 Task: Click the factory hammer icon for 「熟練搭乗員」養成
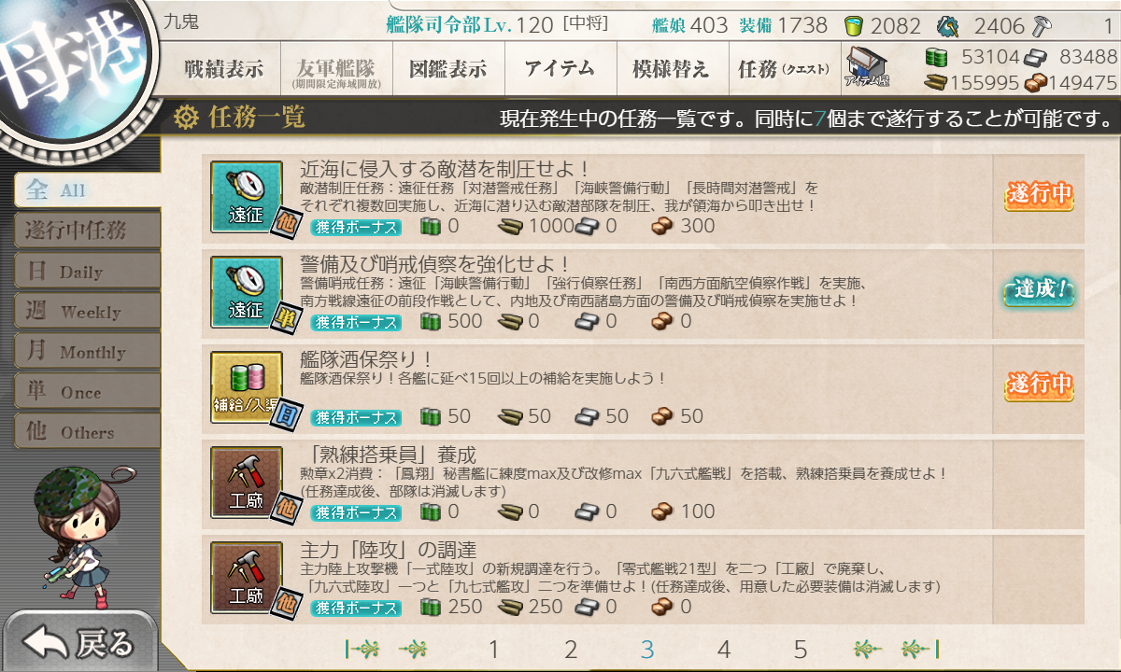pos(247,483)
